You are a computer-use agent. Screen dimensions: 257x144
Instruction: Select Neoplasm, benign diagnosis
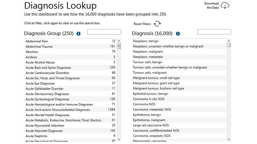point(179,41)
